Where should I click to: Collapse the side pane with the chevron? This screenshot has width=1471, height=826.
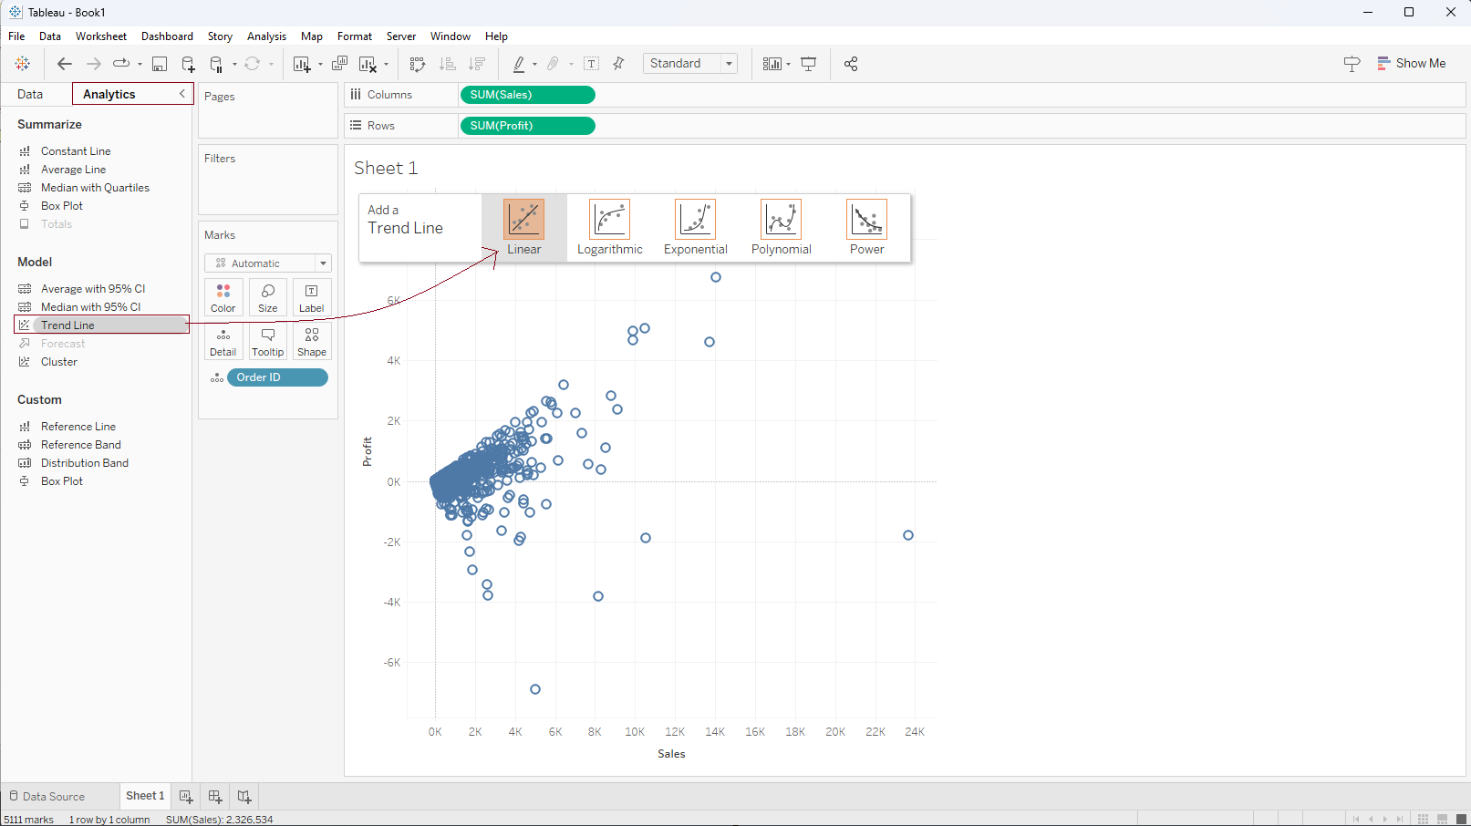182,94
